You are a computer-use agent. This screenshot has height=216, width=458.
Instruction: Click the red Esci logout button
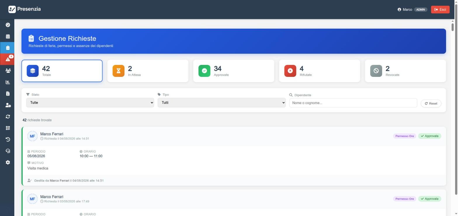[x=440, y=10]
